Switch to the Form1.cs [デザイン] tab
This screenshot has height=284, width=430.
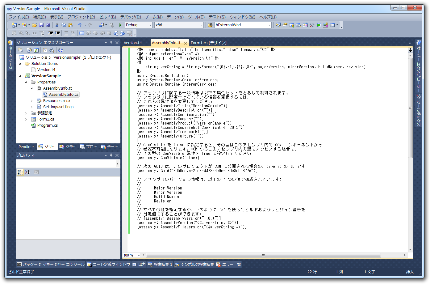pos(209,43)
